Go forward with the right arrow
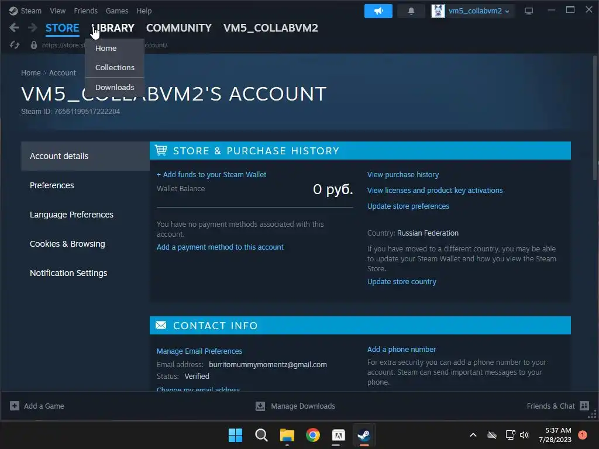 pos(33,27)
